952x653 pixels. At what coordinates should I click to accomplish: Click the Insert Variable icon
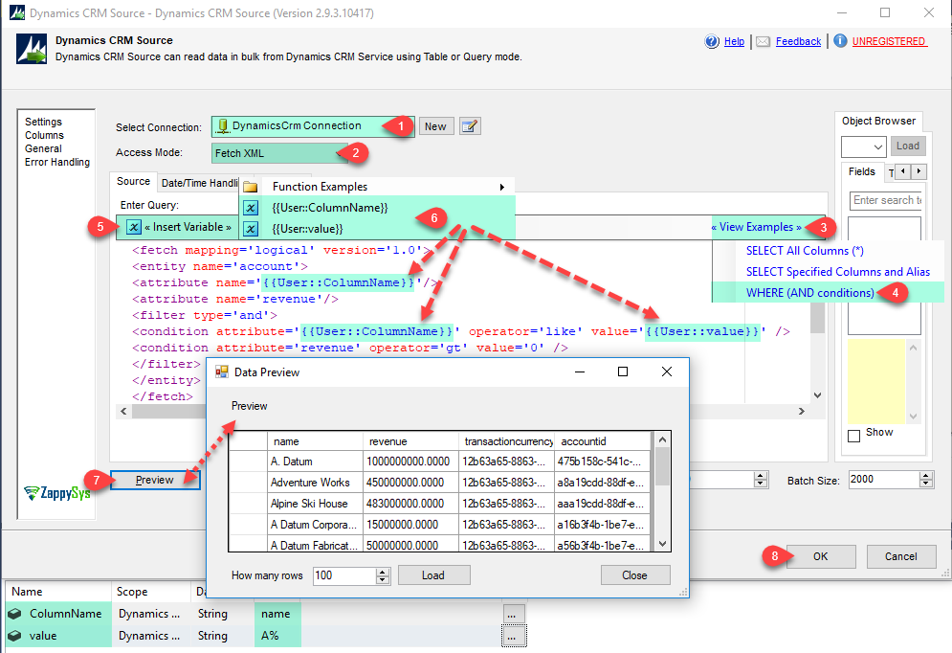pos(134,227)
